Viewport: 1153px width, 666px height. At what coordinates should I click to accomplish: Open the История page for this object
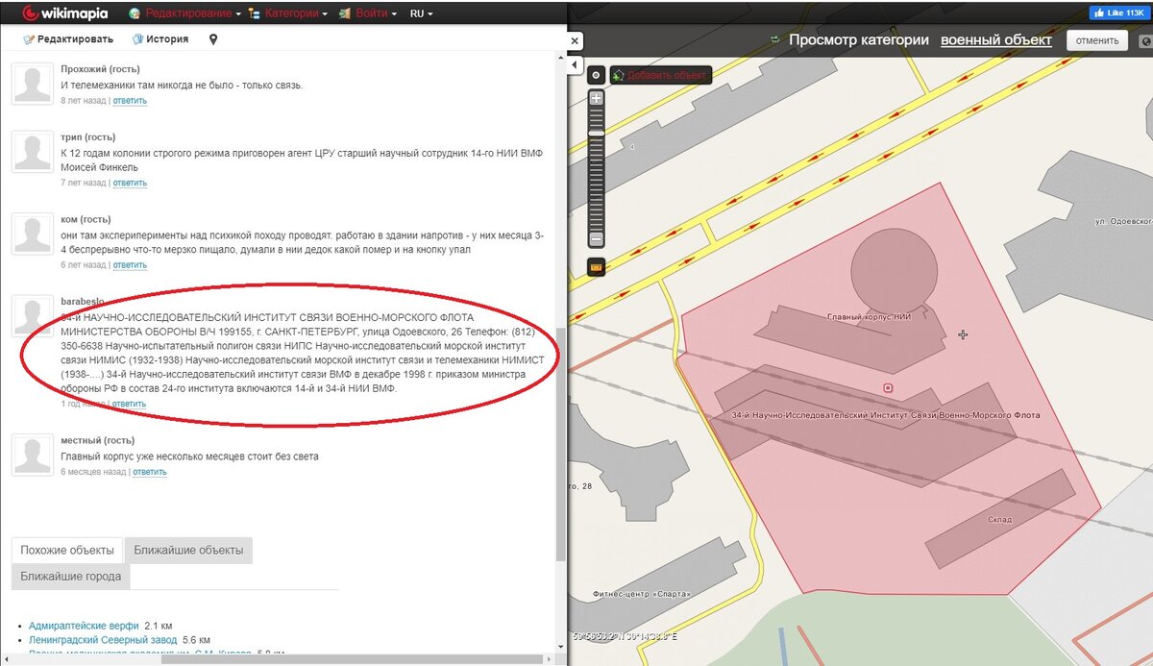tap(160, 39)
